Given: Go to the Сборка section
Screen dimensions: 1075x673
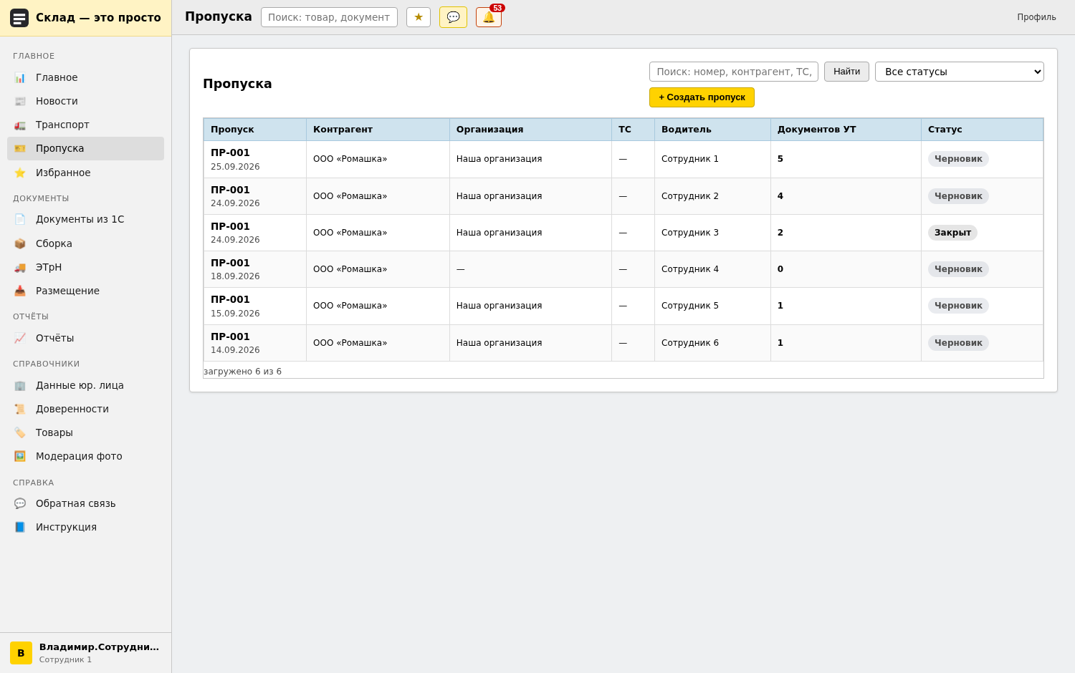Looking at the screenshot, I should [x=85, y=243].
